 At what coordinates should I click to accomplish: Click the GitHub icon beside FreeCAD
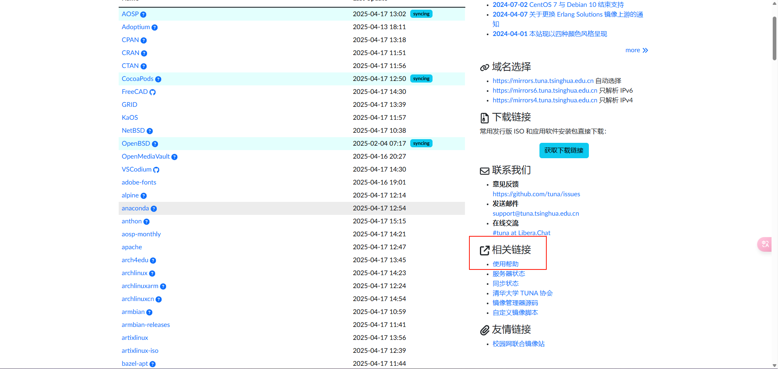(153, 92)
